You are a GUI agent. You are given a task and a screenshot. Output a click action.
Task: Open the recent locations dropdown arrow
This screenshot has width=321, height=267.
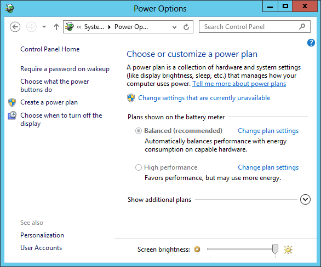(44, 27)
